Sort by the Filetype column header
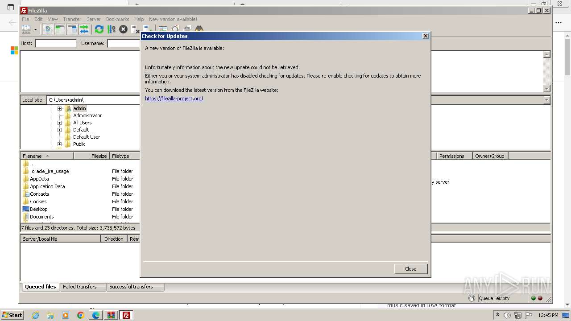 (124, 156)
